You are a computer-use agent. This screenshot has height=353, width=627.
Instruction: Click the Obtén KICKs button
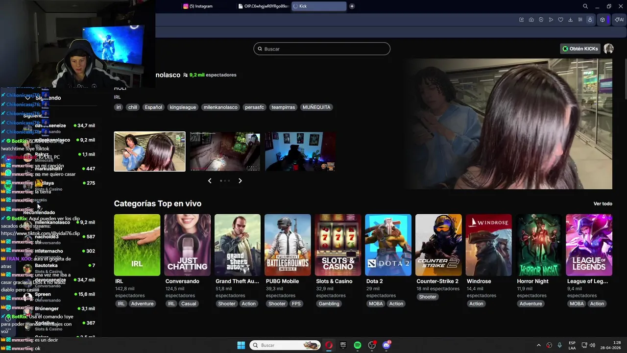tap(580, 49)
